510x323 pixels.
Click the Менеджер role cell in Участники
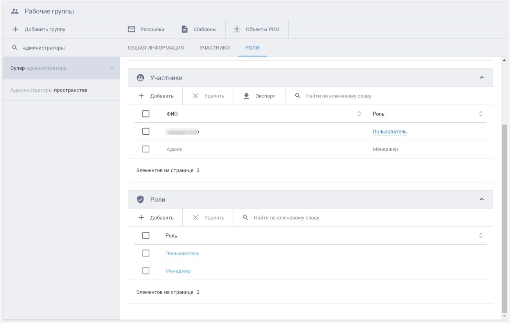pyautogui.click(x=385, y=149)
